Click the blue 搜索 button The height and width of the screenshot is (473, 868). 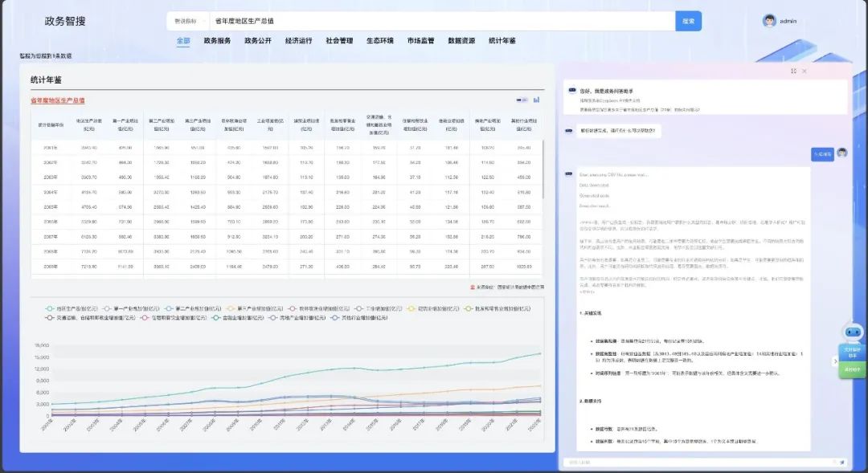tap(688, 21)
